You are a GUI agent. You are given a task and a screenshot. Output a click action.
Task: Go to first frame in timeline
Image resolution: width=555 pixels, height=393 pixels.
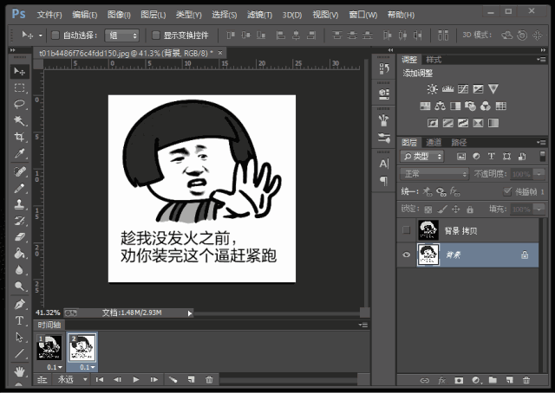[100, 379]
